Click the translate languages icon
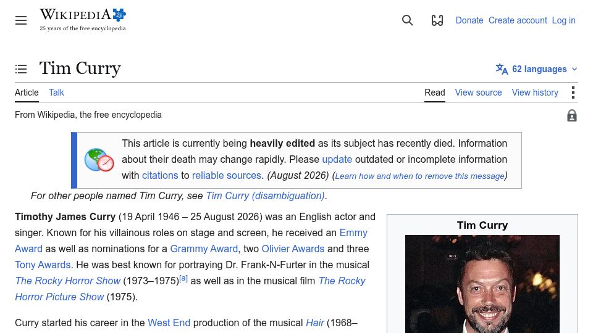The height and width of the screenshot is (333, 593). pos(502,69)
